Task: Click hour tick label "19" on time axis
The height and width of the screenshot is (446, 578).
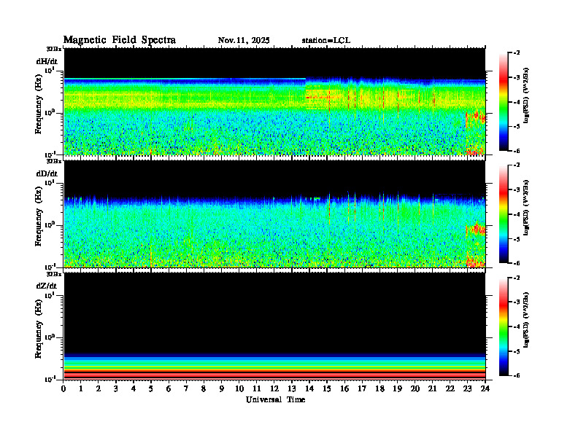Action: tap(397, 389)
